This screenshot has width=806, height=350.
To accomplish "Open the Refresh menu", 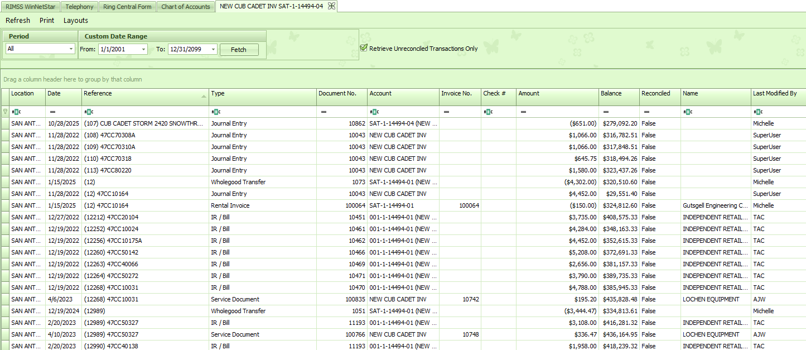I will [18, 20].
